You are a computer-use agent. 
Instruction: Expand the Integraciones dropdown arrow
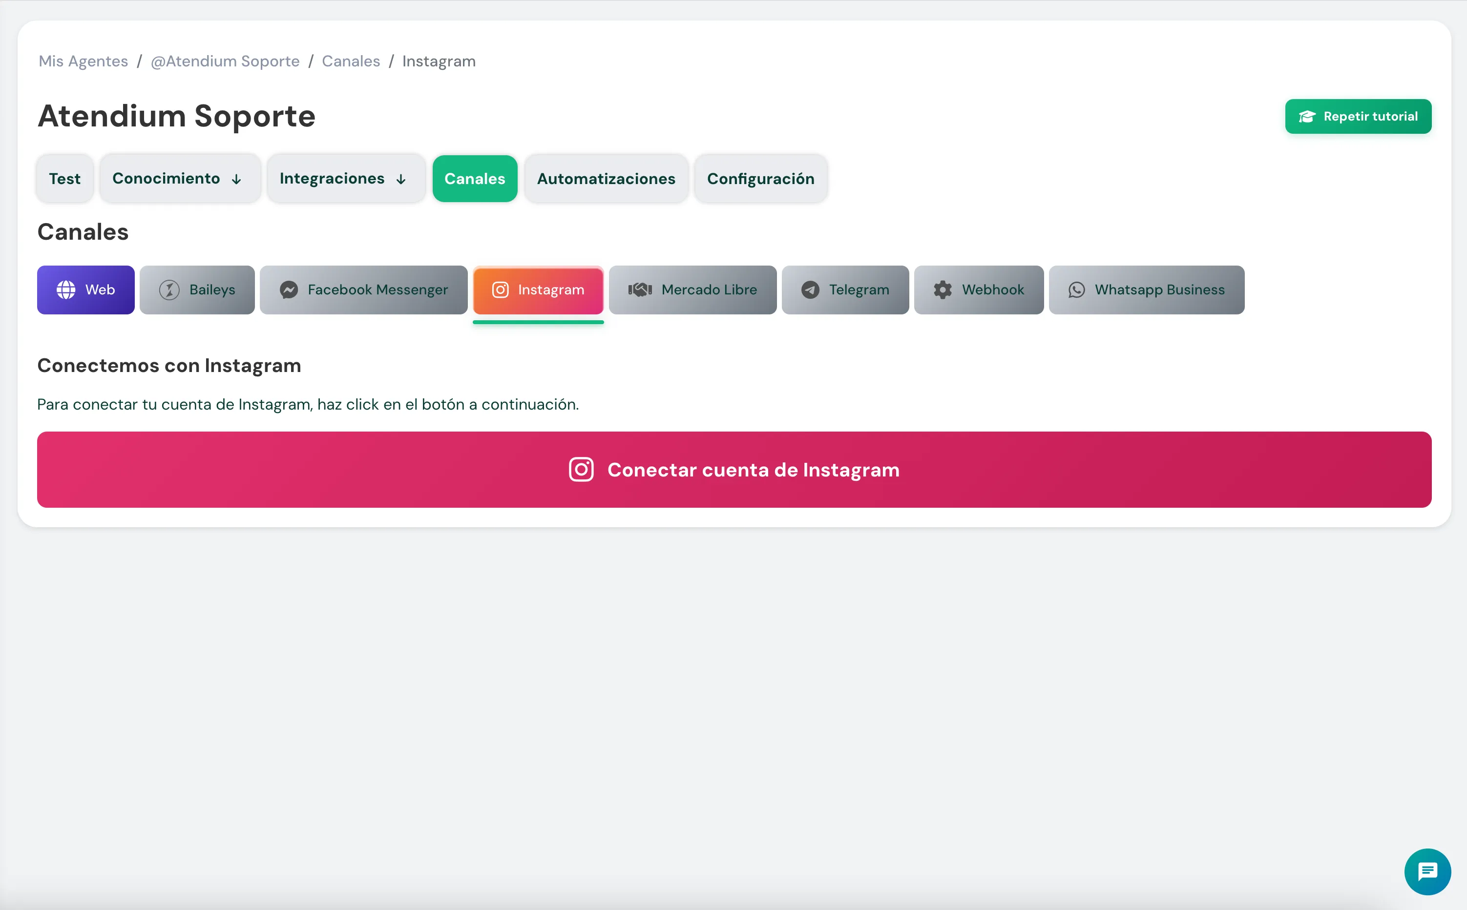(401, 179)
